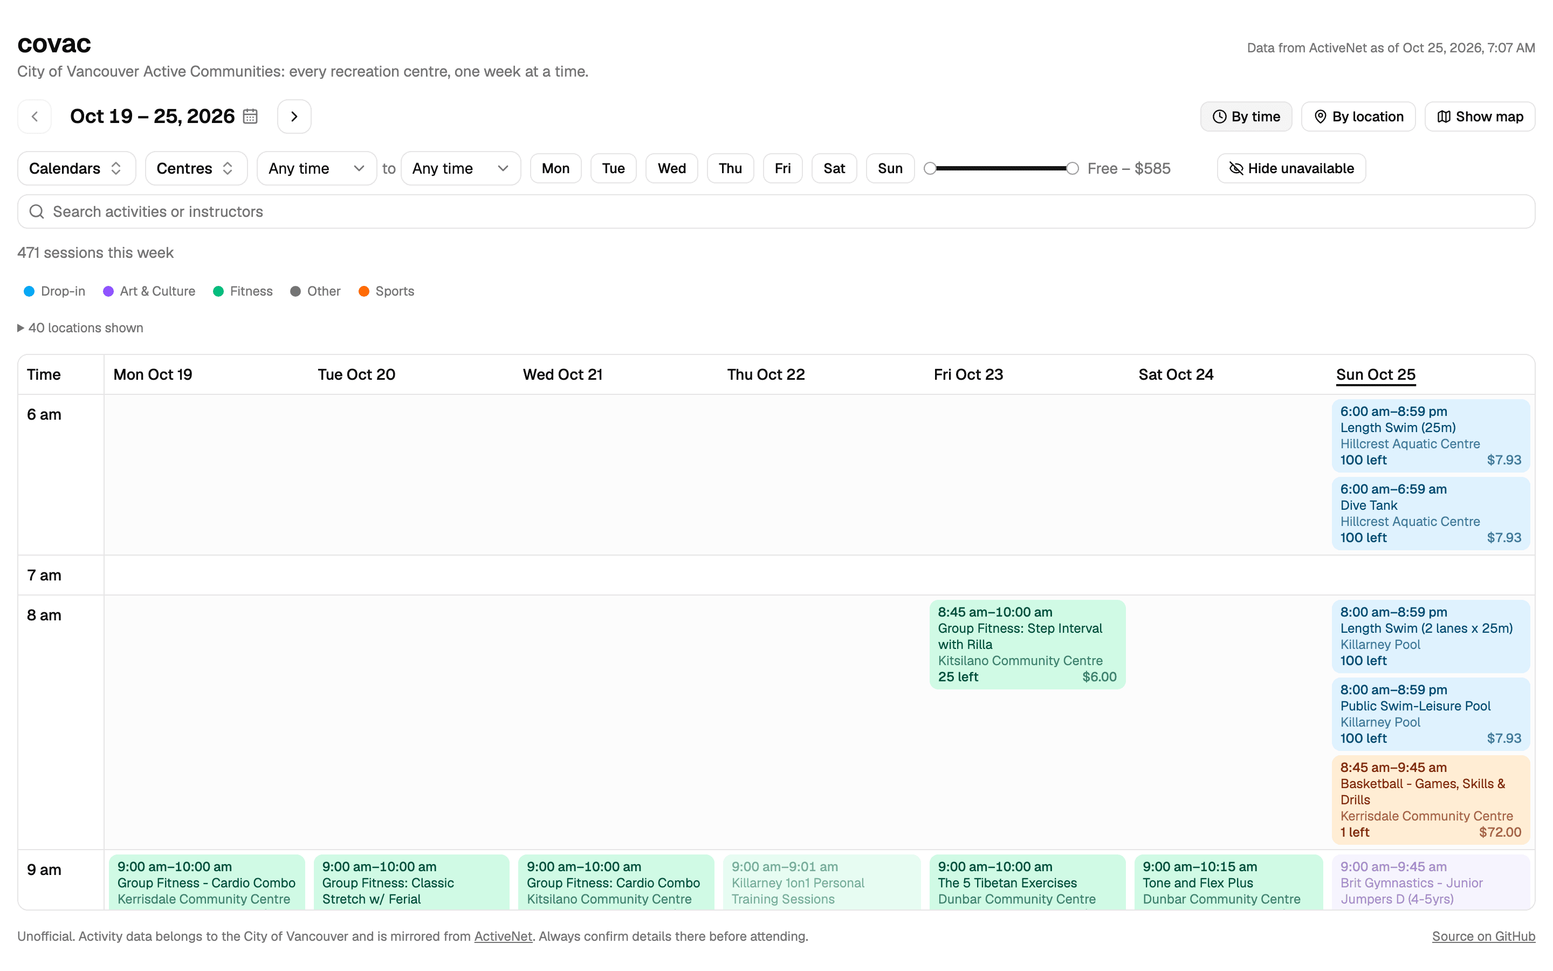This screenshot has width=1553, height=971.
Task: Open Length Swim (2 lanes x 25m) card
Action: tap(1431, 636)
